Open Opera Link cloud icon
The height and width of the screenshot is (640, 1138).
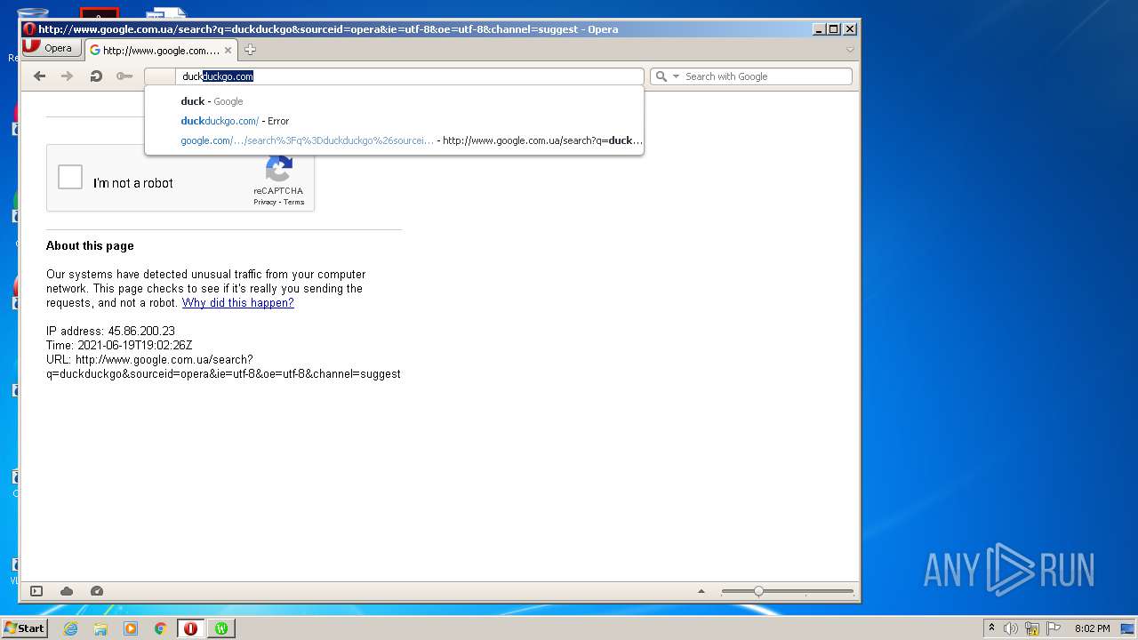click(x=67, y=591)
